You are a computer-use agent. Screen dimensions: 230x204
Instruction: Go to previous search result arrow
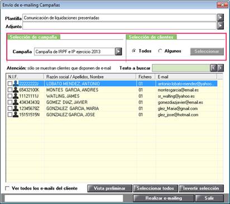(x=213, y=68)
